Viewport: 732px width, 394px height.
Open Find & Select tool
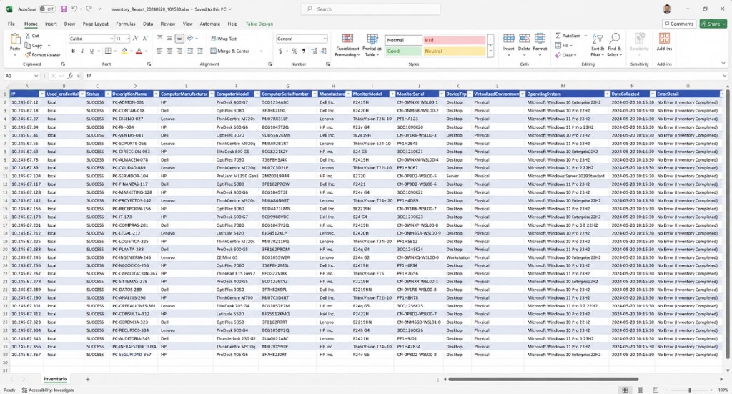pyautogui.click(x=614, y=45)
